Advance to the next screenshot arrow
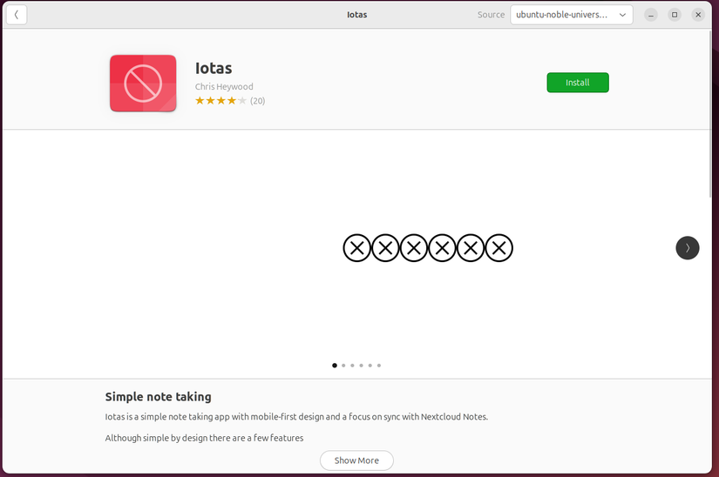The height and width of the screenshot is (477, 719). (687, 248)
